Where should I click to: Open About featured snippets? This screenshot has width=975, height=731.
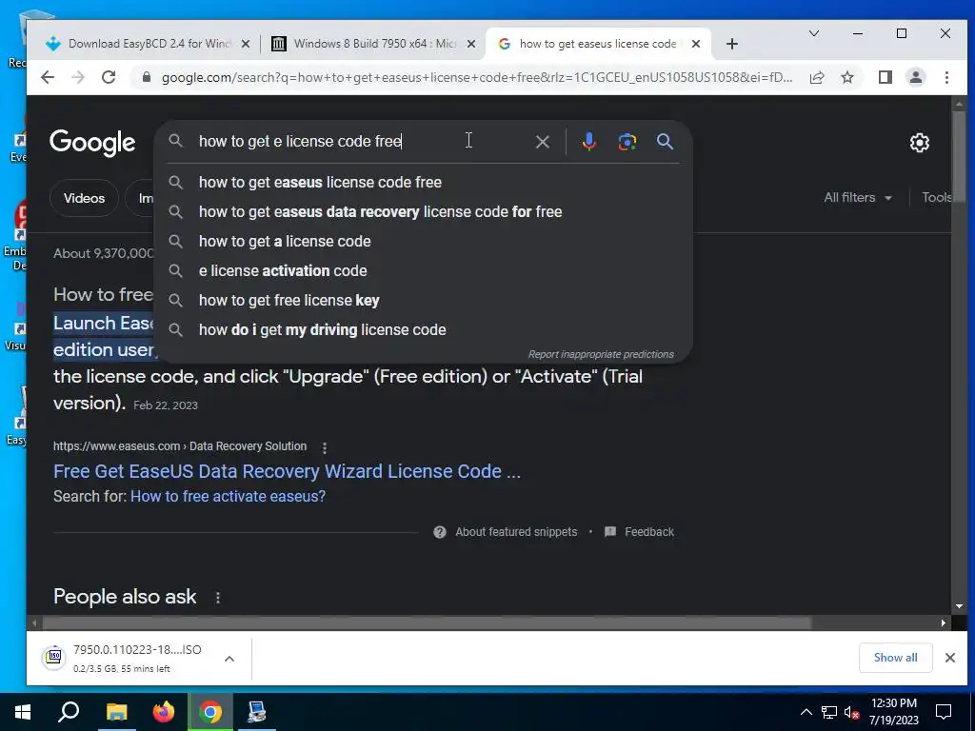click(505, 532)
